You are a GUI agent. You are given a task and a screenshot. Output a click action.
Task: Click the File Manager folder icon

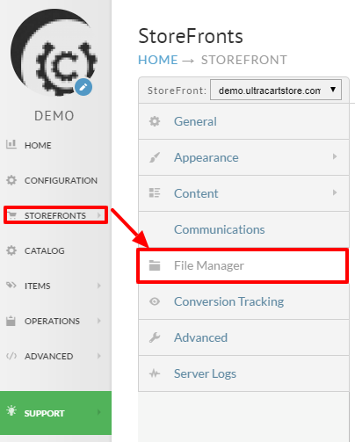(155, 265)
